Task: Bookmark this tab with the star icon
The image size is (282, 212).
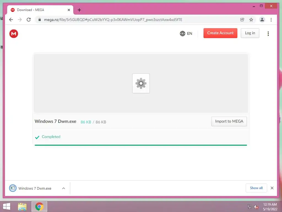Action: click(251, 20)
